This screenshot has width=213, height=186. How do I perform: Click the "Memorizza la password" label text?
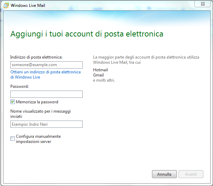[x=37, y=102]
